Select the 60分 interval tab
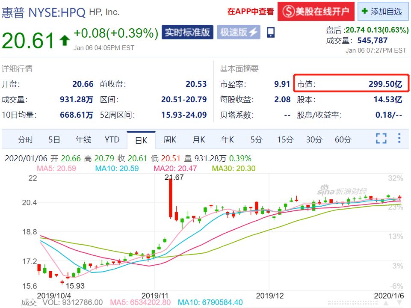Screen dimensions: 411x308 tap(343, 139)
